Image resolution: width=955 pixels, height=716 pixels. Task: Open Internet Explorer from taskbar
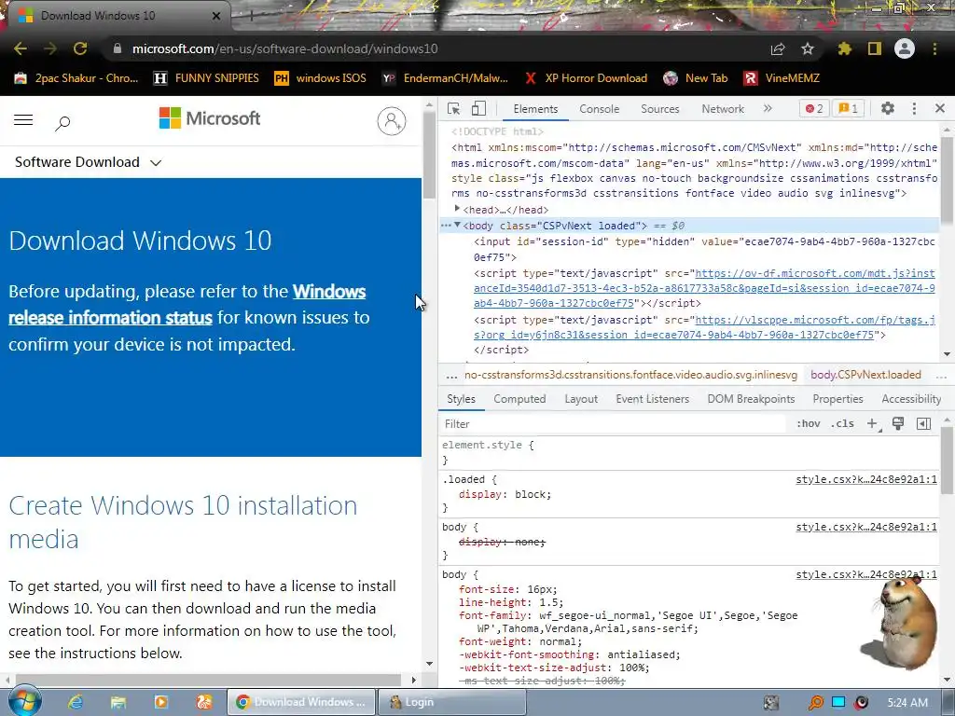(x=75, y=702)
